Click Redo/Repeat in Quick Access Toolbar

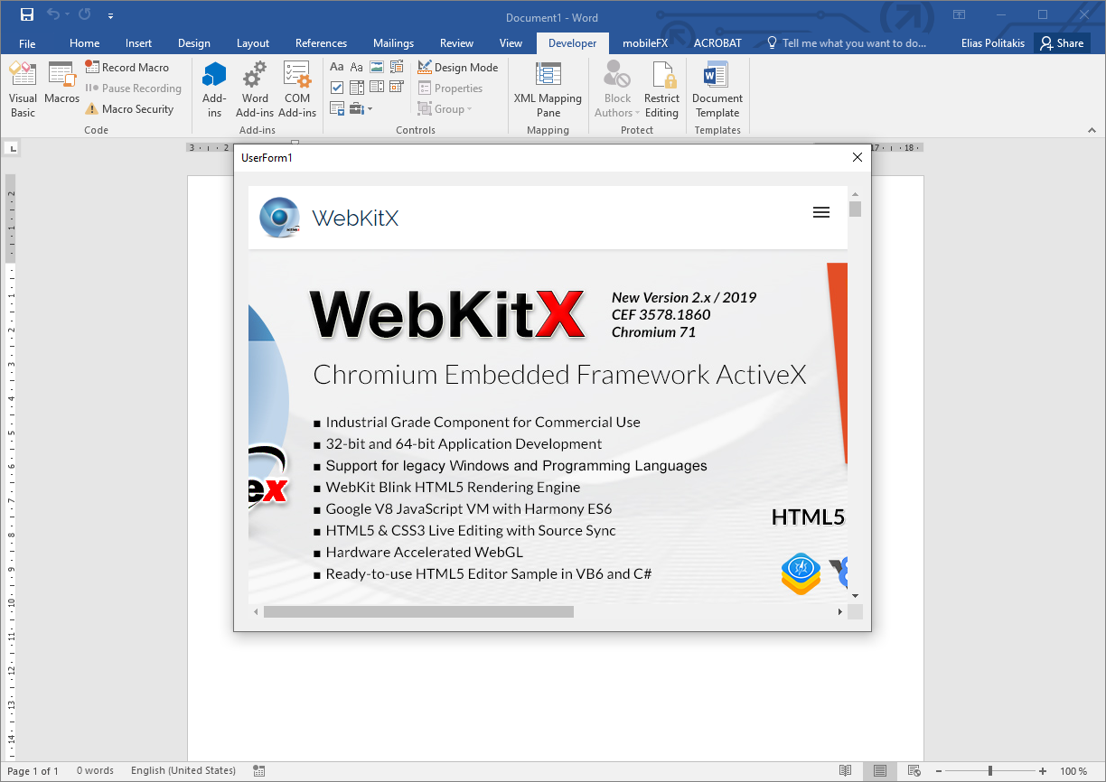85,14
